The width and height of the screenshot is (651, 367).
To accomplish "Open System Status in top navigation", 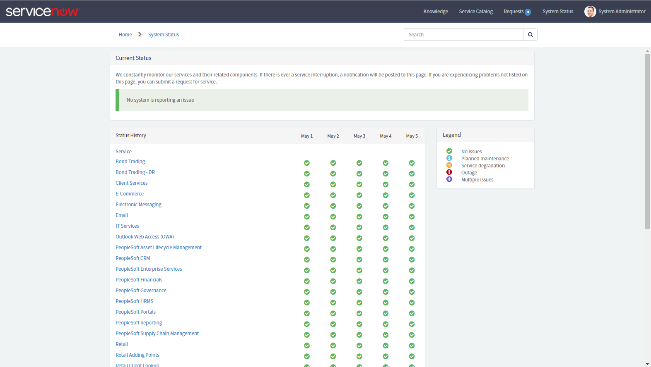I will tap(558, 12).
